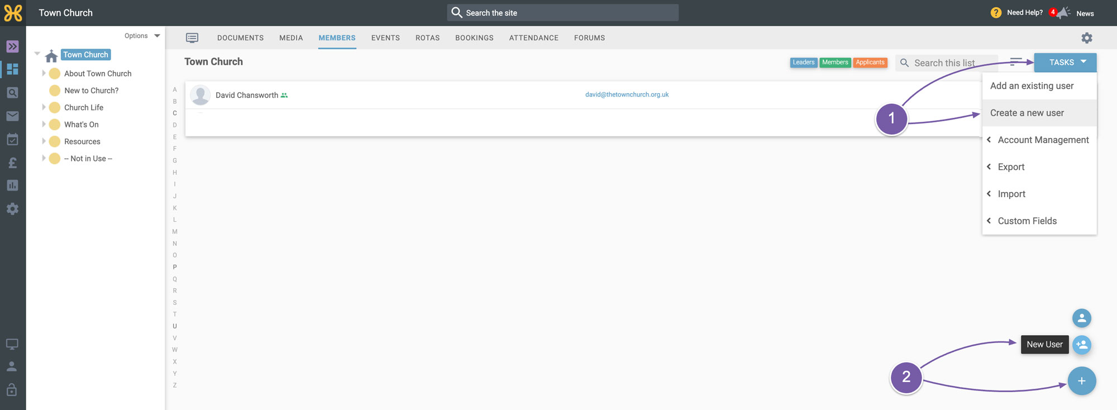This screenshot has height=410, width=1117.
Task: Click in the Search the site field
Action: point(563,12)
